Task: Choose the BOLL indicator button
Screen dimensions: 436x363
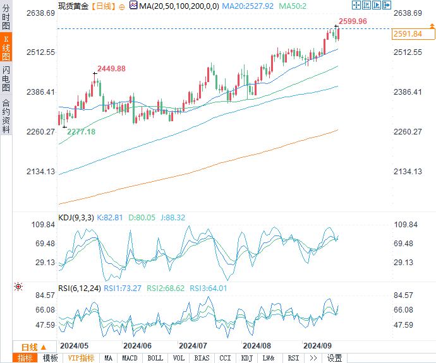Action: pyautogui.click(x=155, y=358)
